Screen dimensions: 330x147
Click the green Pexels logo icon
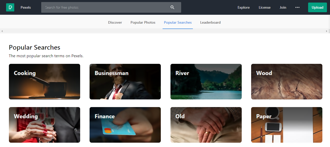point(10,7)
